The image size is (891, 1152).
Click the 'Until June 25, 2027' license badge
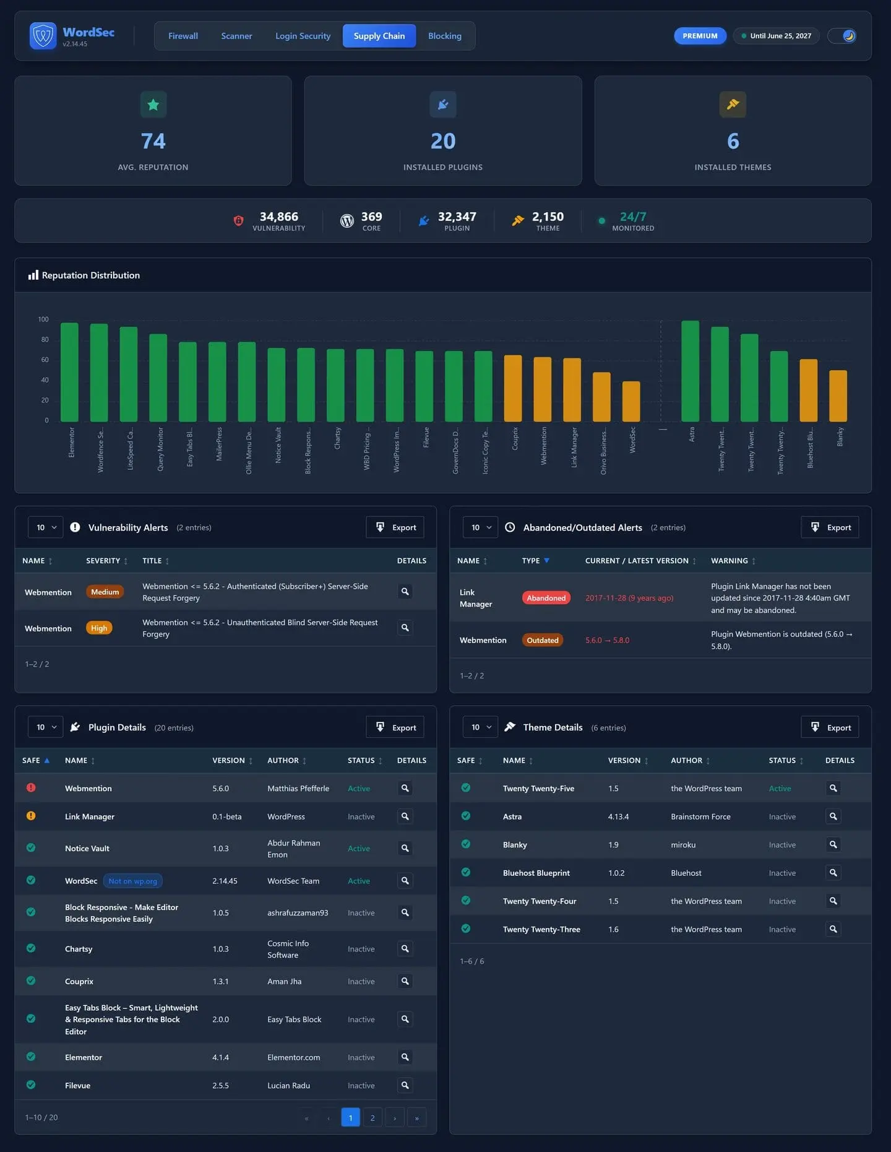point(776,36)
